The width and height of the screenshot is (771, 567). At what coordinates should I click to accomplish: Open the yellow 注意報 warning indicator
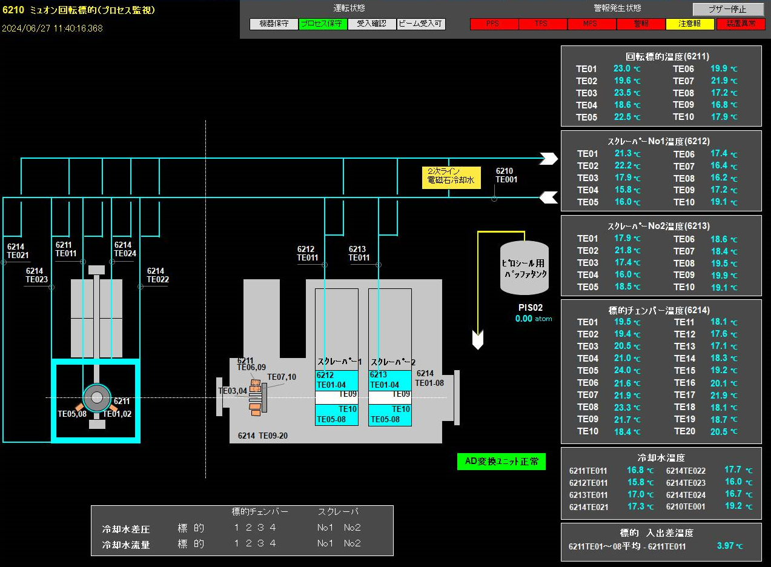(690, 24)
